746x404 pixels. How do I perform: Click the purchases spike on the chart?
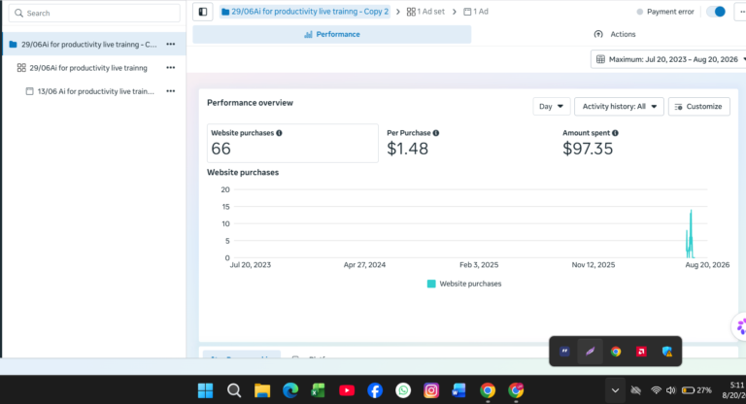point(691,234)
